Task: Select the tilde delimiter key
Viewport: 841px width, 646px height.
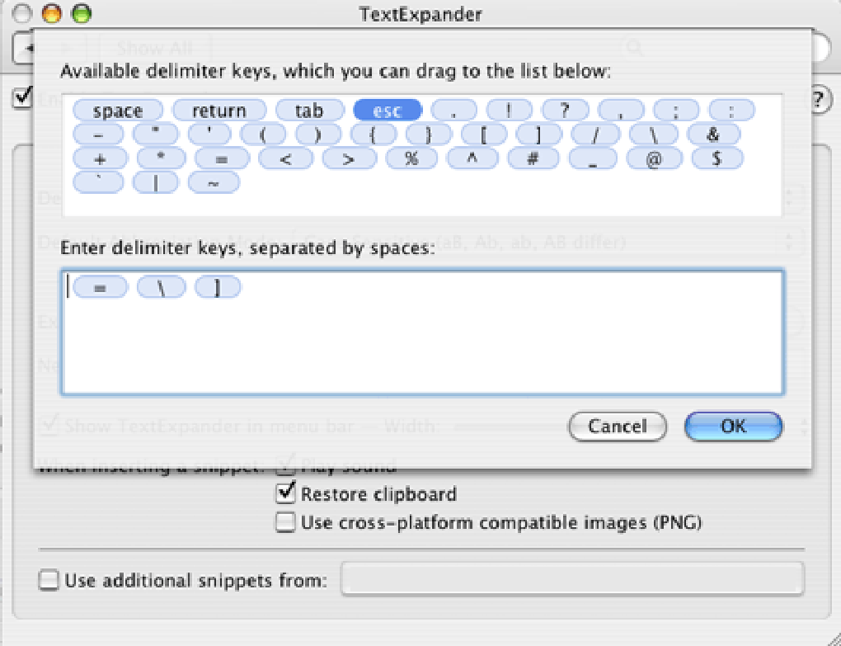Action: (x=214, y=183)
